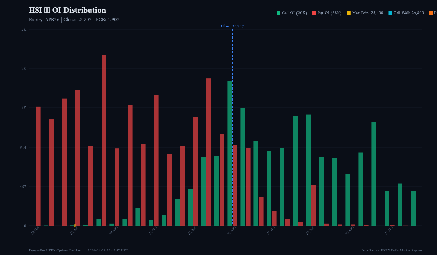Click the 'Close: 25,707' annotation label

233,26
